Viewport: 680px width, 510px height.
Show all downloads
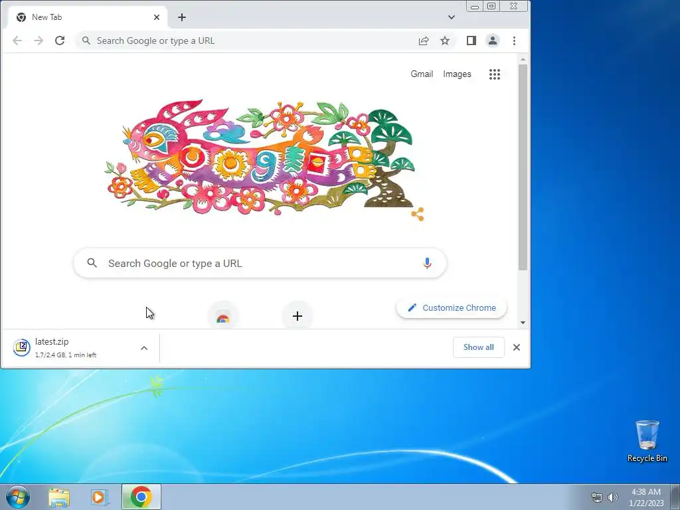[x=479, y=347]
